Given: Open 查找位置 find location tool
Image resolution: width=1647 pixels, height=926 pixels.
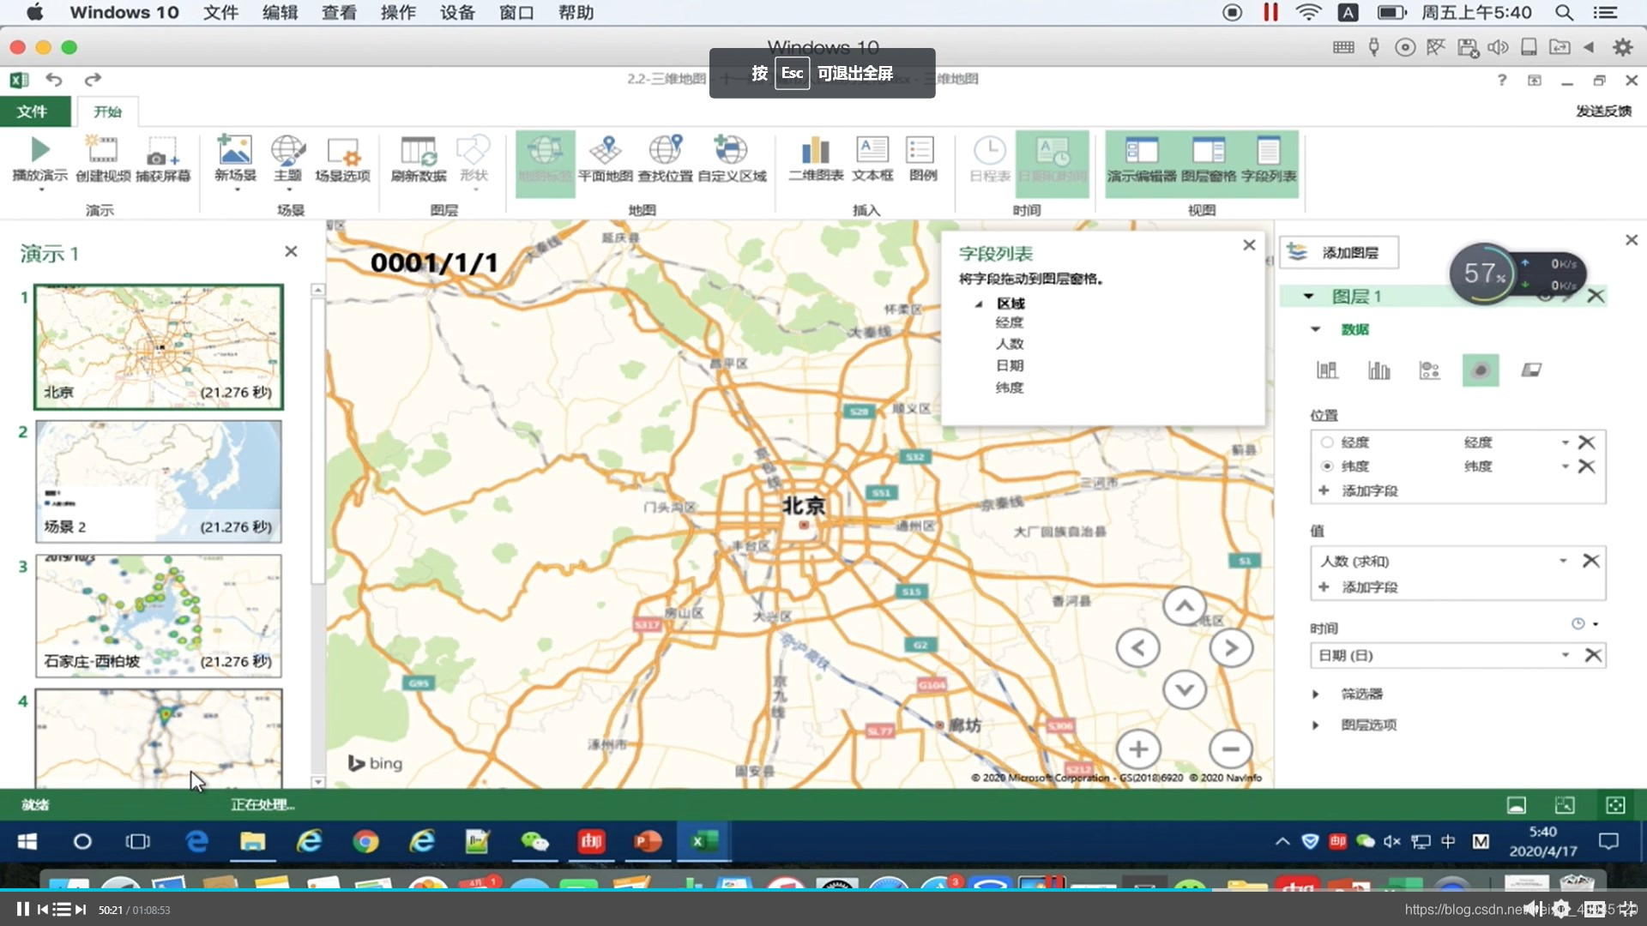Looking at the screenshot, I should pyautogui.click(x=665, y=152).
